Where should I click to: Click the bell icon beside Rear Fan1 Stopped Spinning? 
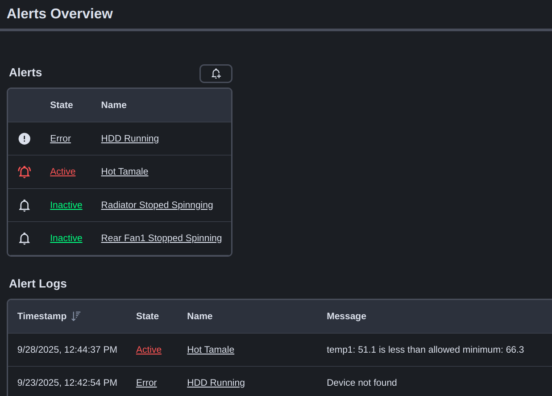25,238
